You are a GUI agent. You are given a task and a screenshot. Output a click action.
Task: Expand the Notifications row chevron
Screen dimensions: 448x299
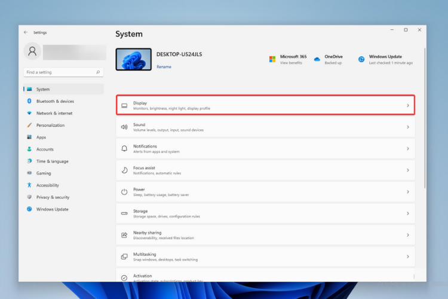pos(408,149)
